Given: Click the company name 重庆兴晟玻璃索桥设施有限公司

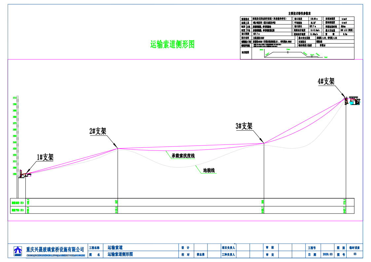Looking at the screenshot, I should coord(55,249).
